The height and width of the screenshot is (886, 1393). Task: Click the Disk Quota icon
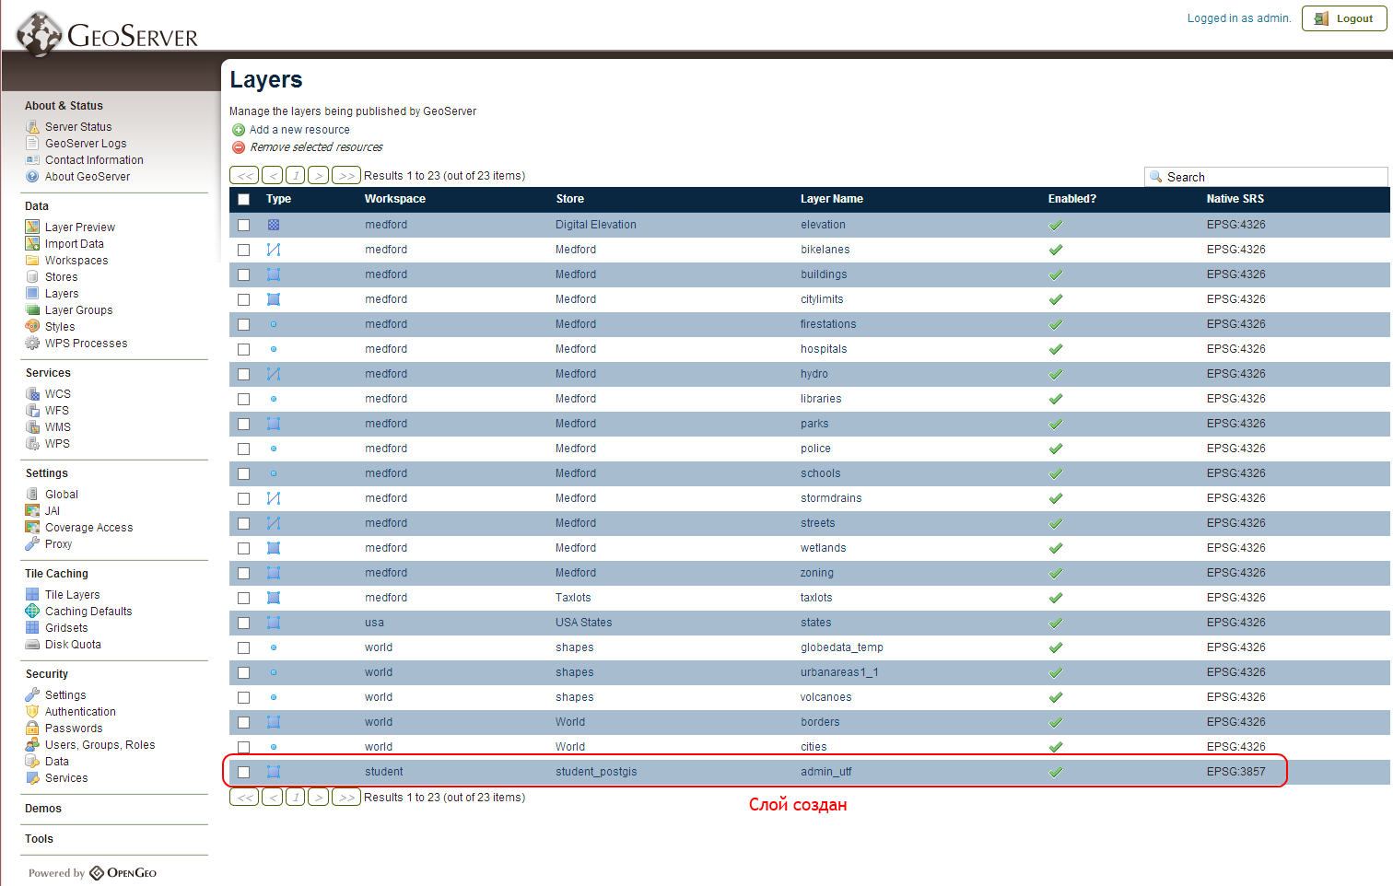[32, 644]
